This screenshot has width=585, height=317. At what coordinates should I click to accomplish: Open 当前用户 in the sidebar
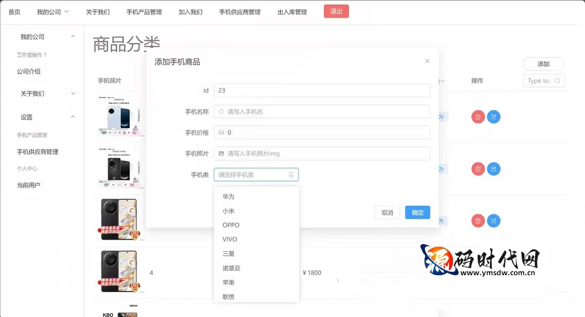[x=29, y=185]
